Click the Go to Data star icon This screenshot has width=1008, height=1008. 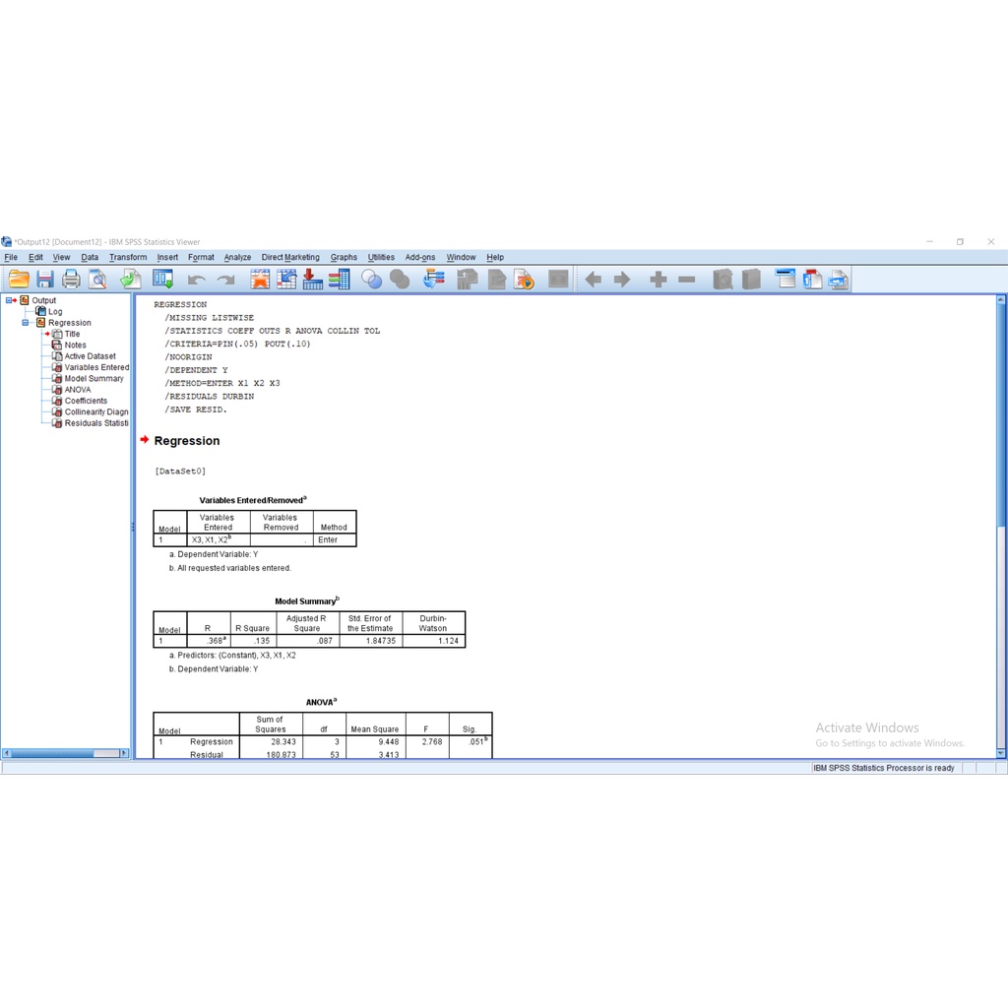(x=260, y=280)
